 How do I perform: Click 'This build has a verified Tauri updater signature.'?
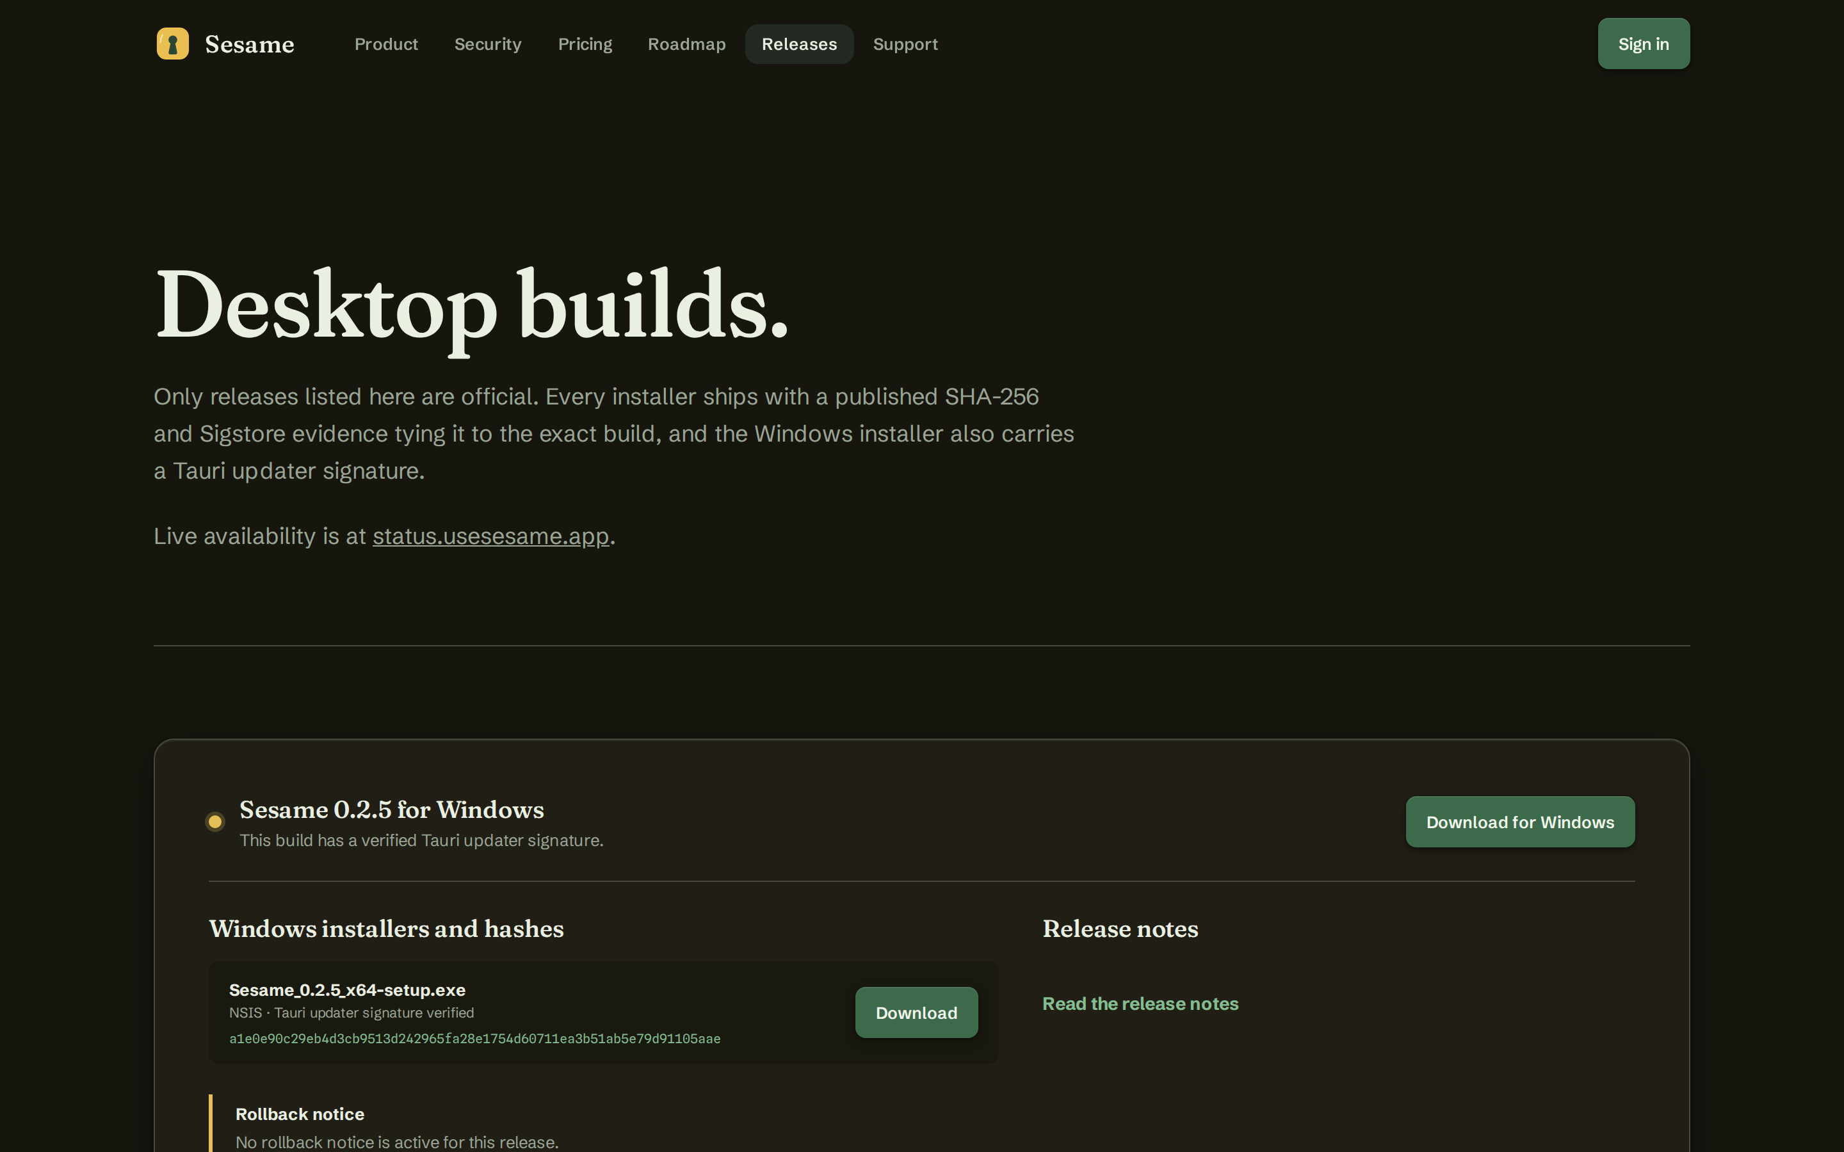[x=421, y=840]
